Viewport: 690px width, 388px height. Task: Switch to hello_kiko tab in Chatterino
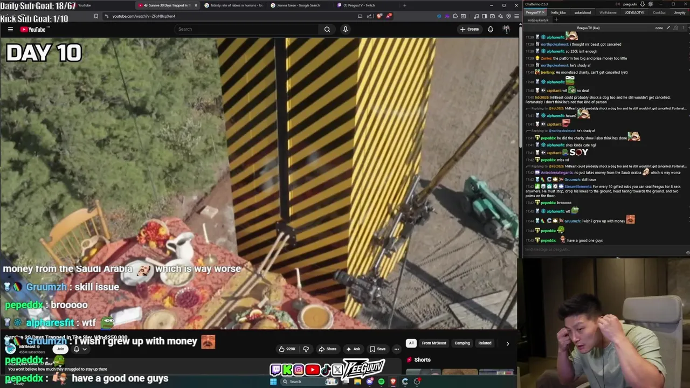click(558, 12)
